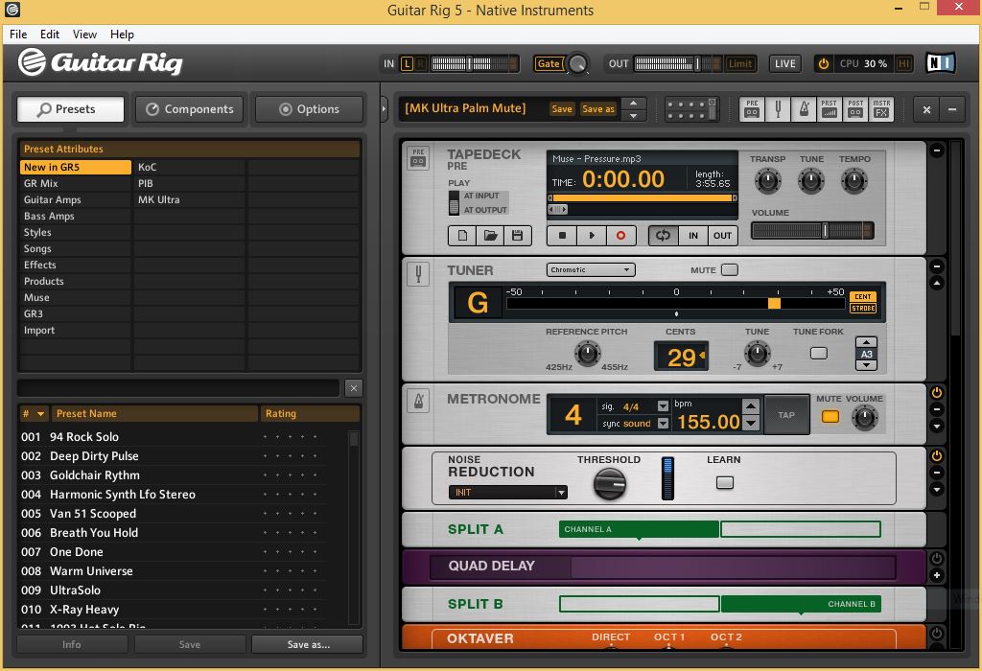The height and width of the screenshot is (671, 982).
Task: Toggle the tuner MUTE checkbox
Action: [x=730, y=269]
